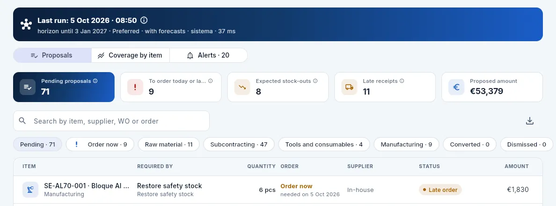
Task: Select the Late receipts card
Action: click(385, 87)
